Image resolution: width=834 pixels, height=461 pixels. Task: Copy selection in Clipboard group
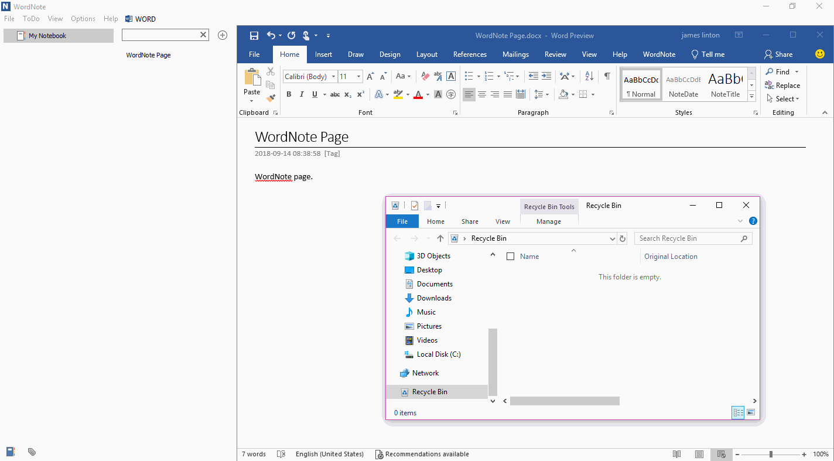(x=271, y=85)
